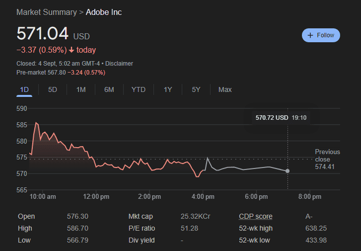The image size is (361, 251).
Task: Click the 12:00 pm axis label
Action: coord(96,197)
